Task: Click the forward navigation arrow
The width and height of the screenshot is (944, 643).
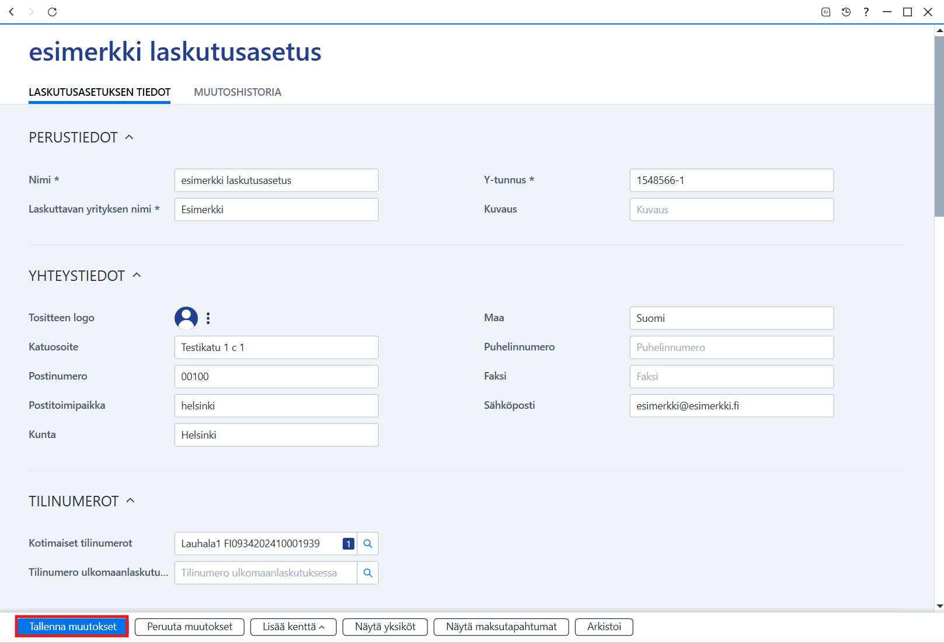Action: tap(32, 12)
